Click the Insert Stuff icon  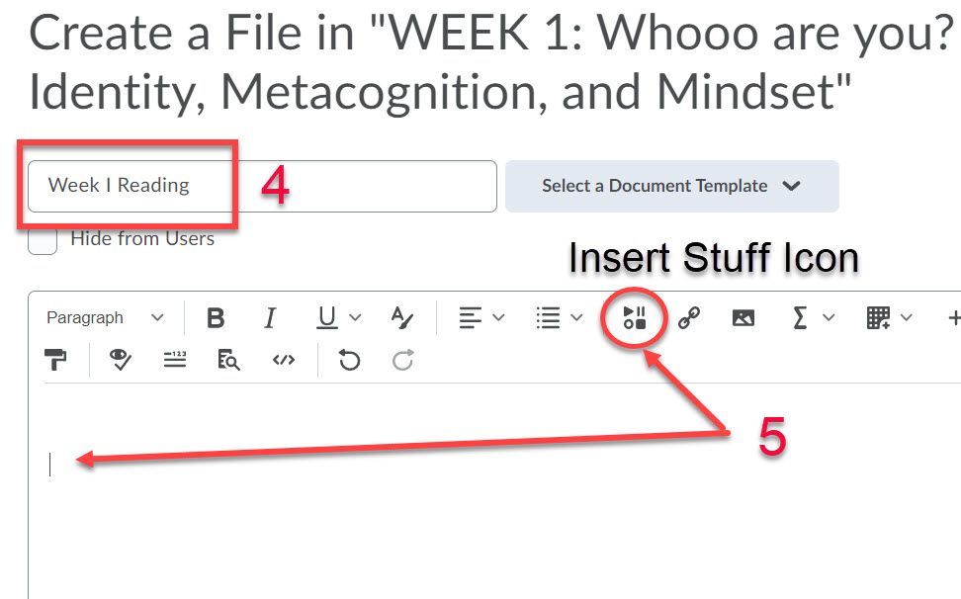click(633, 317)
